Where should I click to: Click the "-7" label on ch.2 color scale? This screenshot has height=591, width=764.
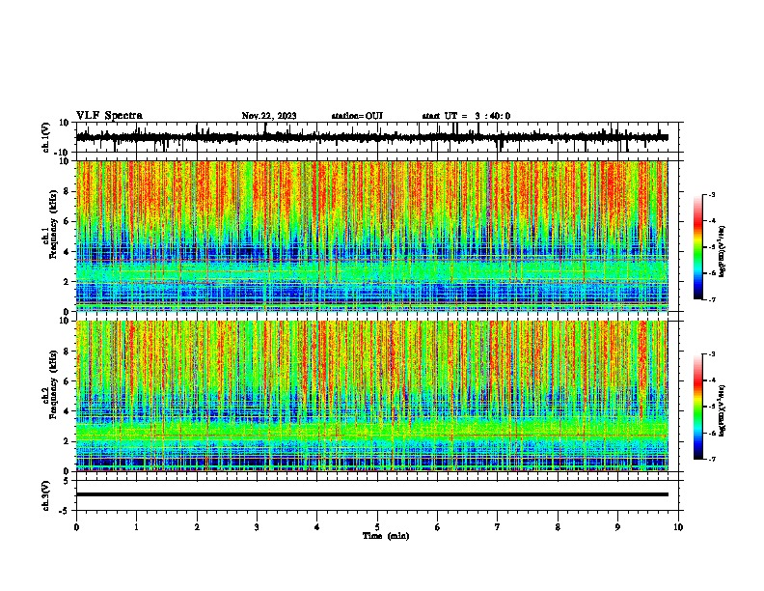tap(711, 460)
